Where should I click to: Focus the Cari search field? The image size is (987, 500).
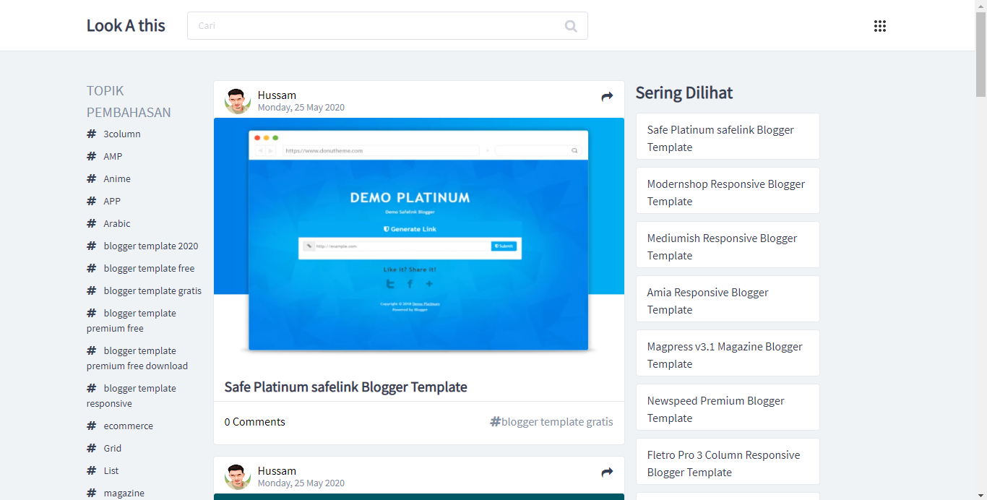[x=387, y=25]
